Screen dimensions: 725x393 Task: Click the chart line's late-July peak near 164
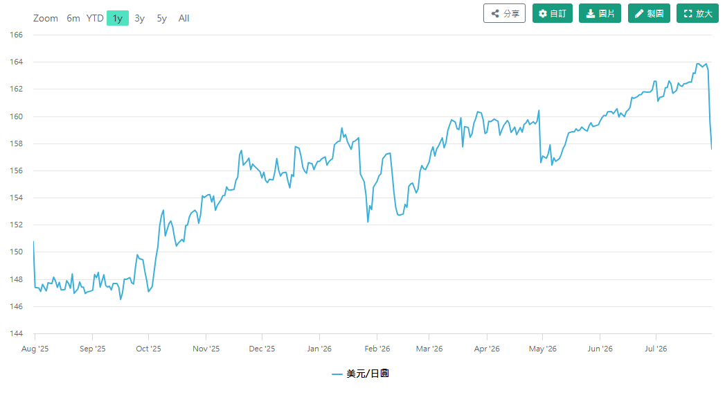pos(698,64)
